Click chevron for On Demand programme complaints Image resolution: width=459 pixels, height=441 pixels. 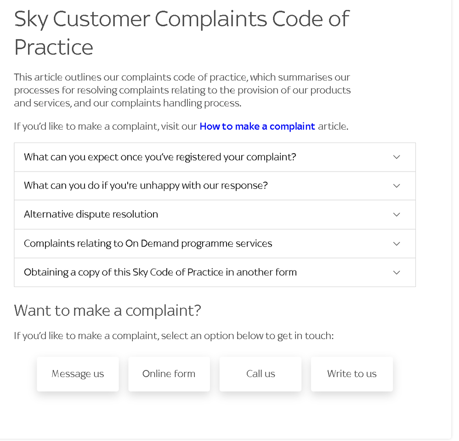click(x=397, y=243)
